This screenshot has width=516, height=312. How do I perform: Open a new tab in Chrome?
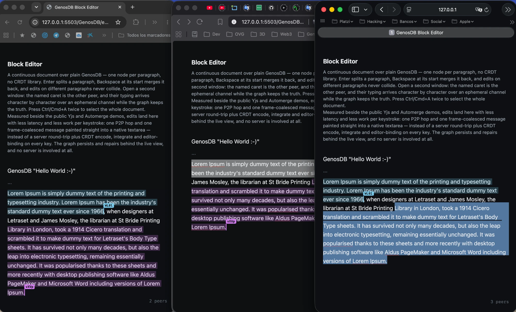tap(132, 7)
